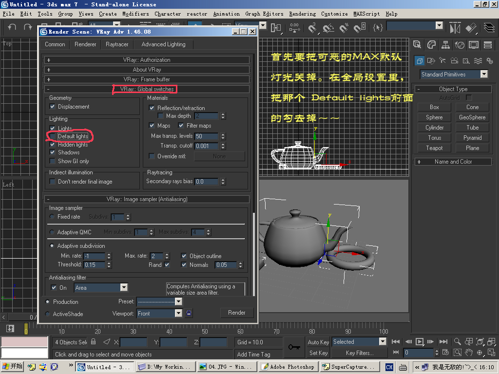Switch to the Utilities command panel tab

(487, 45)
